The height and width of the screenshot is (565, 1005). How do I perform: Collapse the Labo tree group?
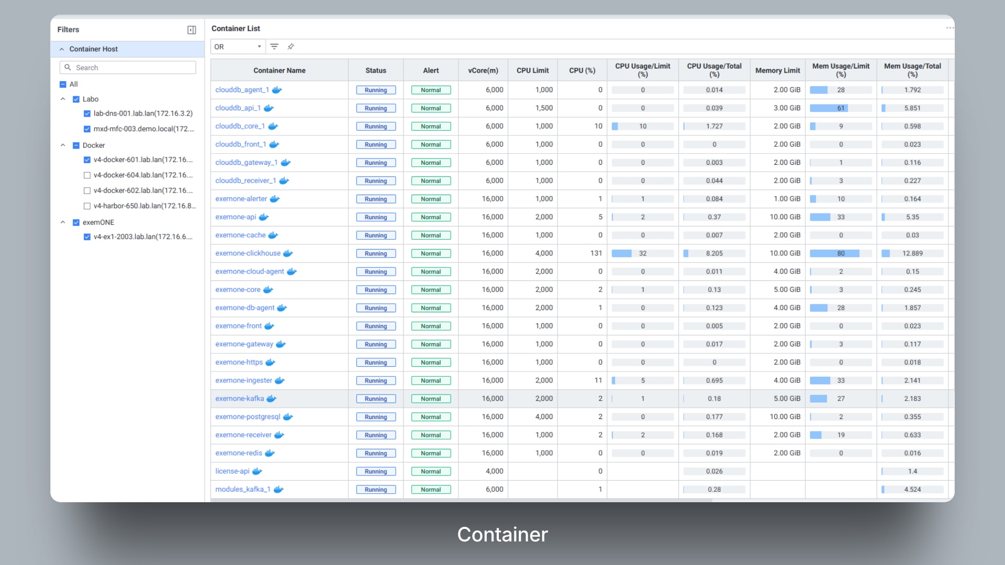pyautogui.click(x=63, y=99)
